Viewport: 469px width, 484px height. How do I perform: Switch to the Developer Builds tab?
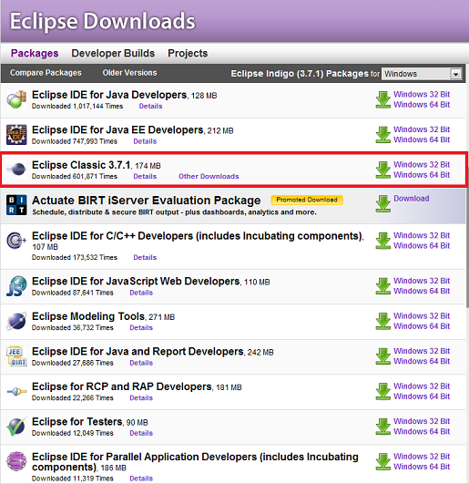113,53
